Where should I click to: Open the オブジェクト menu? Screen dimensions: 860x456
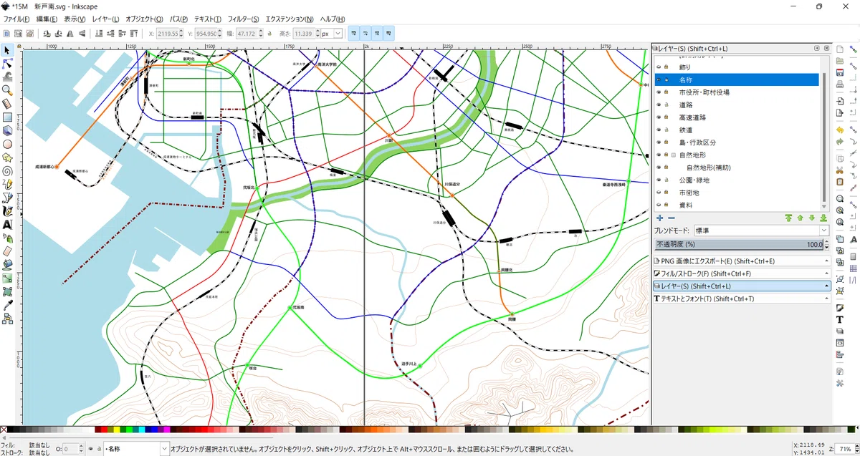click(x=144, y=19)
